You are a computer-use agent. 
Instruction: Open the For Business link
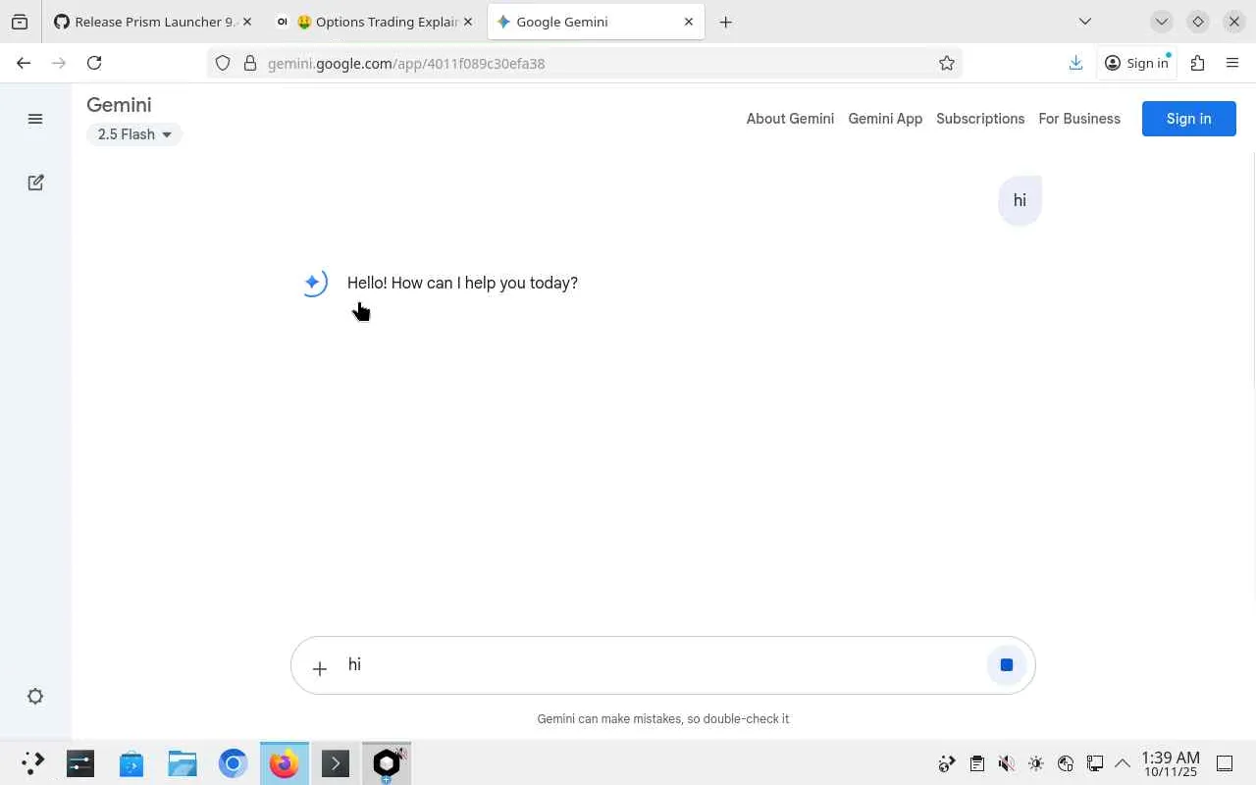tap(1079, 119)
